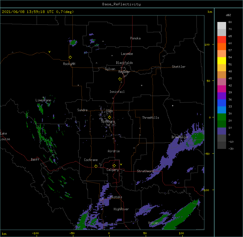Click the HighRiver label
Viewport: 243px width, 237px height.
tap(121, 209)
